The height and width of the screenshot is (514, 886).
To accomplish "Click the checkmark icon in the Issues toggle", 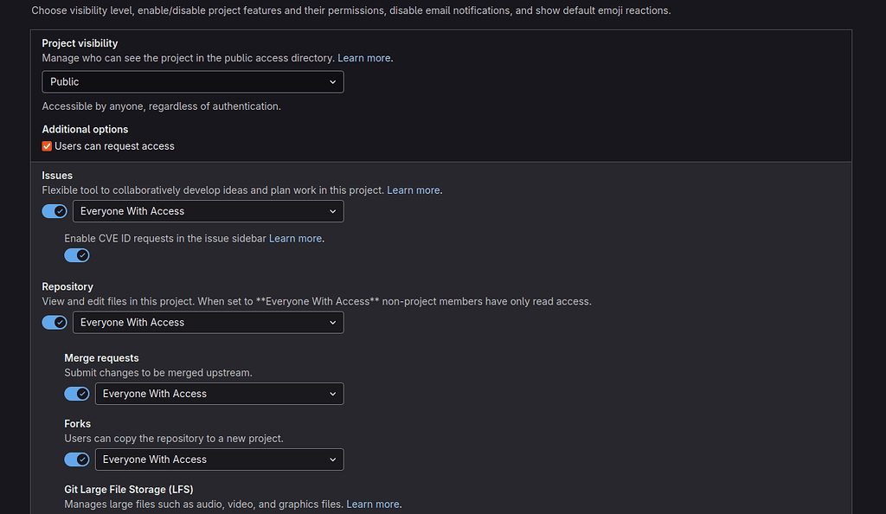I will click(60, 211).
